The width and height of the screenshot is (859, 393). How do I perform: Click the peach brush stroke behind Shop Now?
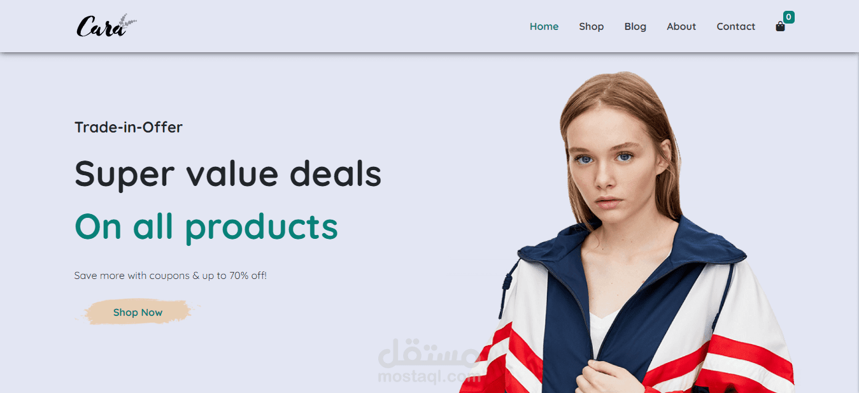(x=138, y=312)
